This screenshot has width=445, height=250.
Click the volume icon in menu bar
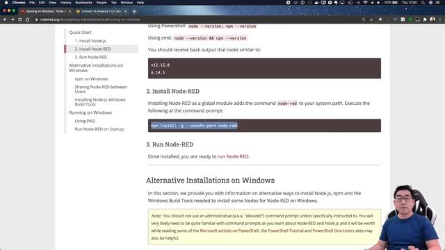click(x=378, y=3)
